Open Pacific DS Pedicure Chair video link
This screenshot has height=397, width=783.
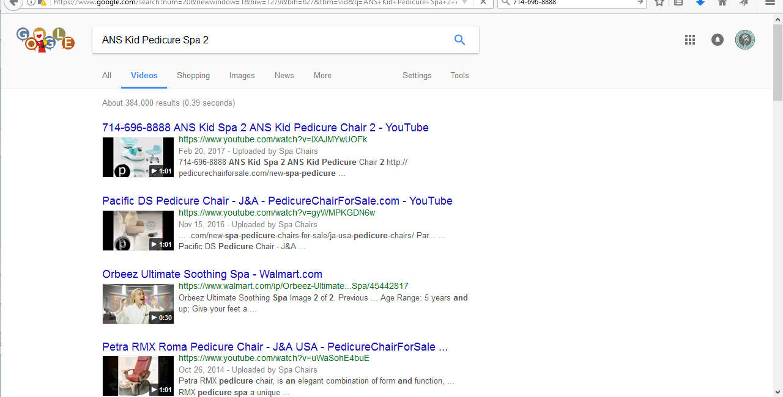(277, 201)
